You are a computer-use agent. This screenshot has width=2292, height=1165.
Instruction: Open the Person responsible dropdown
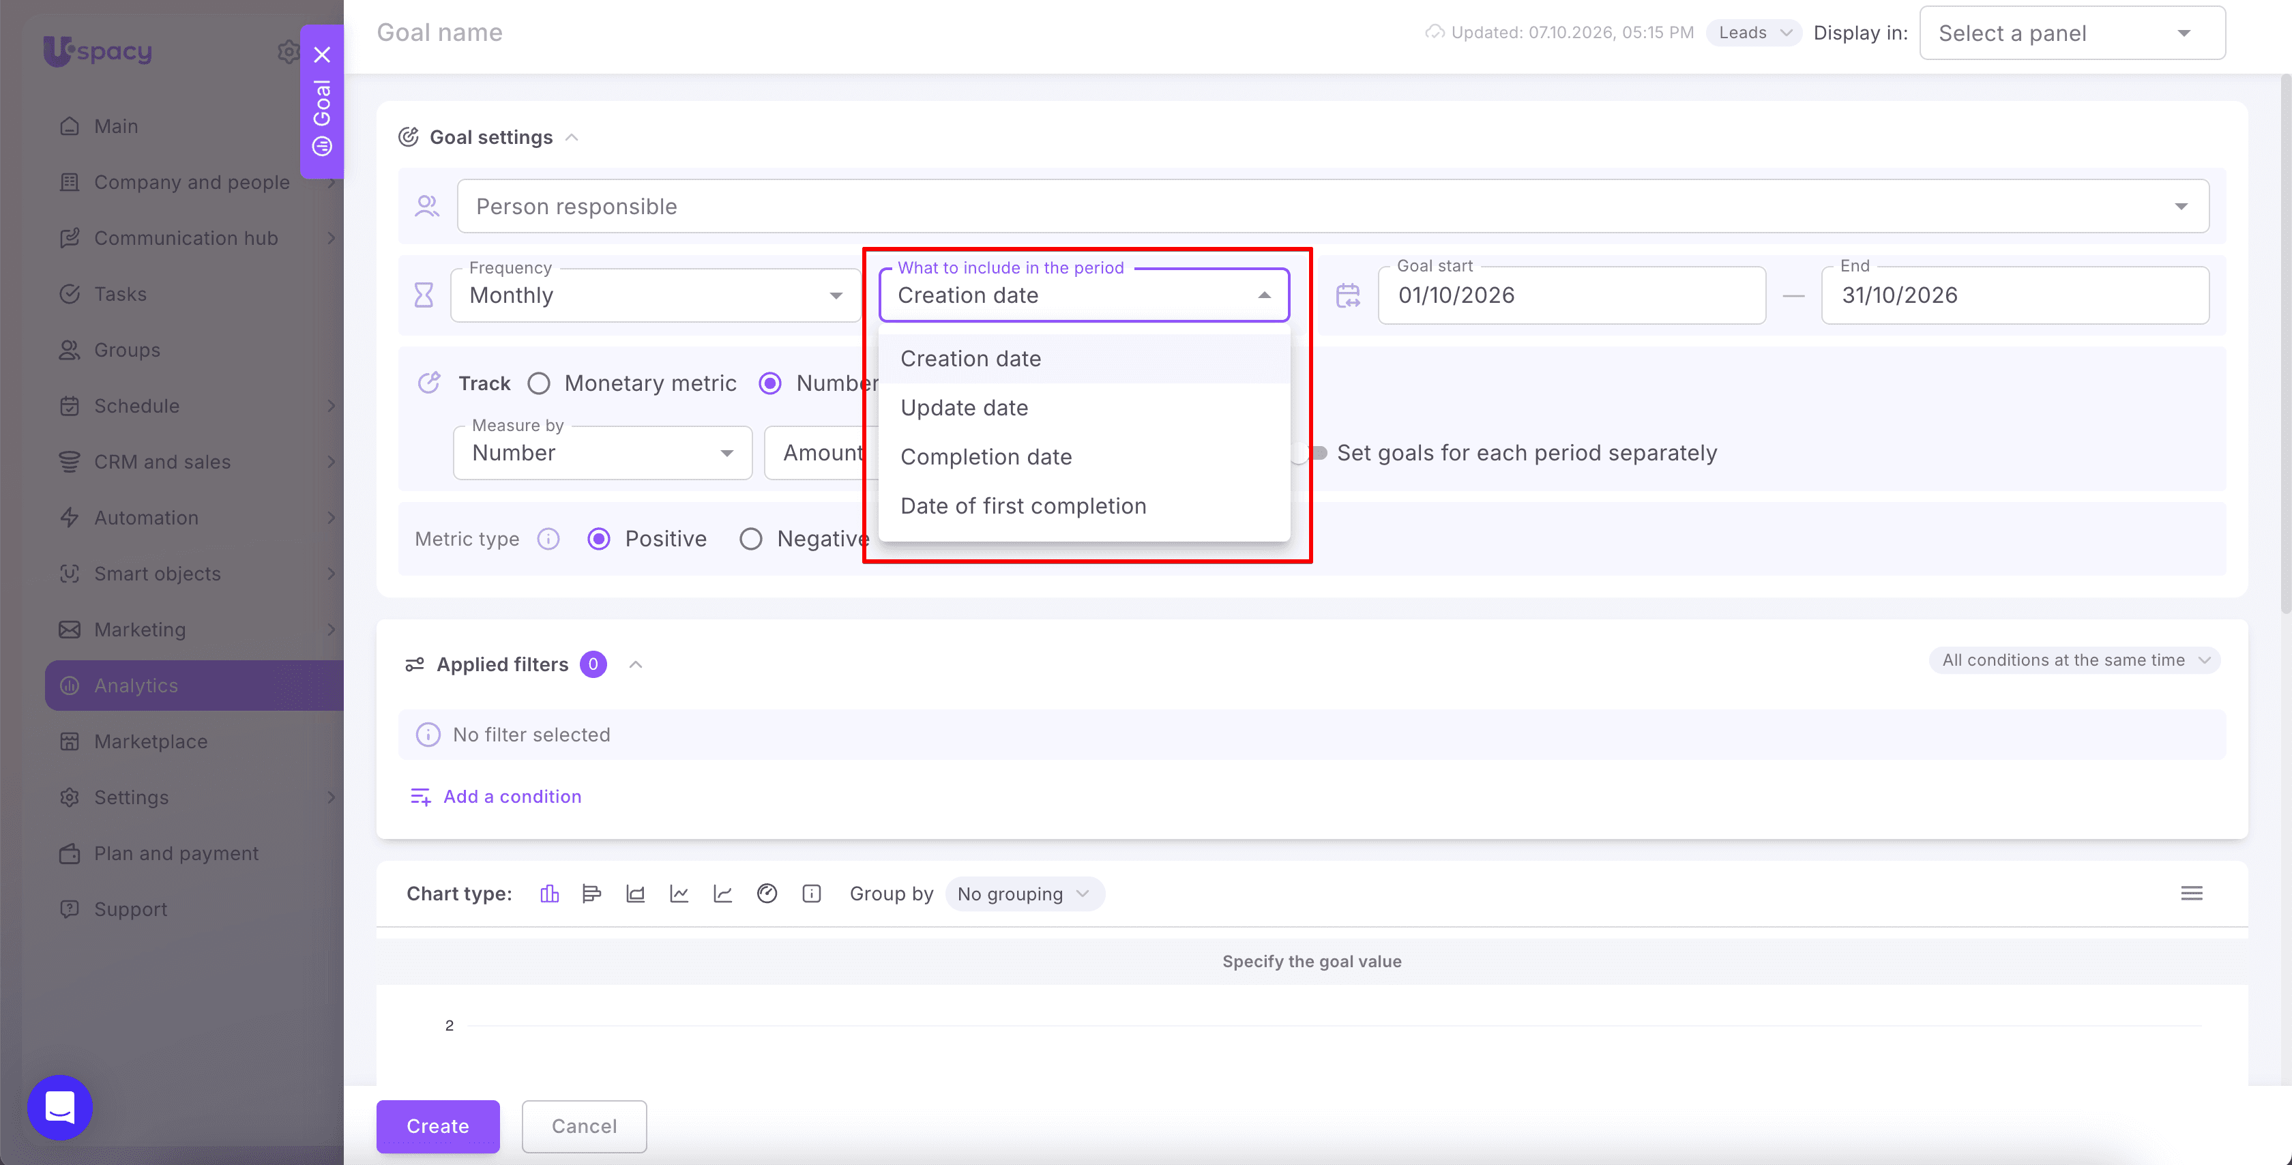click(x=1333, y=207)
